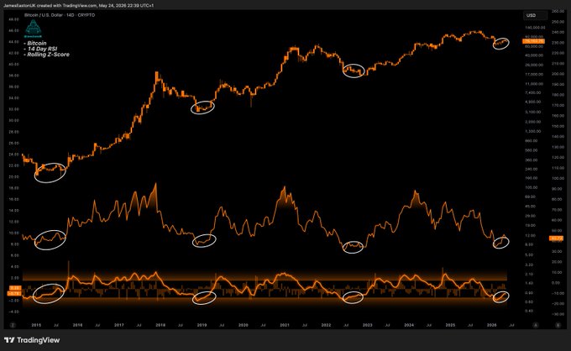Click the hooded figure avatar logo
The image size is (571, 351).
pos(33,29)
